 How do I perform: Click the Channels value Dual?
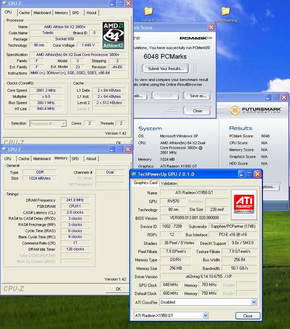[x=110, y=172]
